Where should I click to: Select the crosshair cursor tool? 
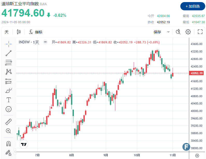click(x=9, y=44)
